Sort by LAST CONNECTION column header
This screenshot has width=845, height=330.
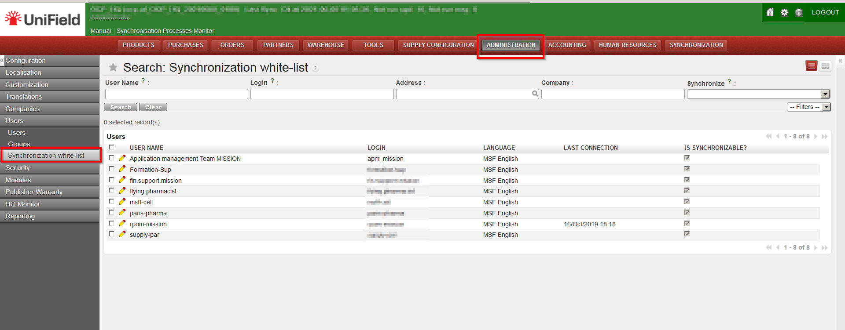point(591,148)
